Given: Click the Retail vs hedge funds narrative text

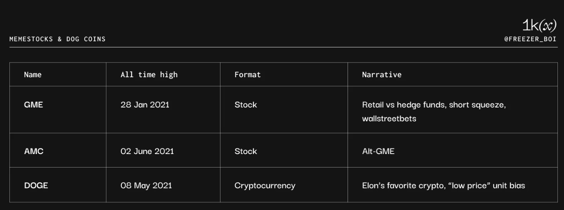Looking at the screenshot, I should point(434,105).
